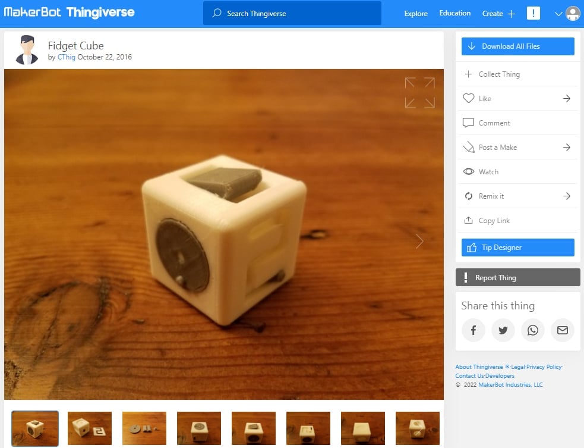Share this thing on Twitter
Screen dimensions: 584x448
tap(503, 330)
